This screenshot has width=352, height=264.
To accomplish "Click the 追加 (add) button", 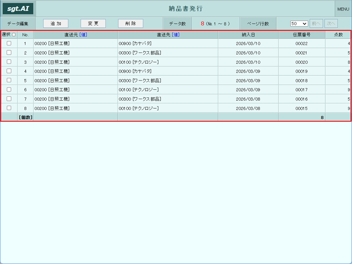I will click(56, 23).
